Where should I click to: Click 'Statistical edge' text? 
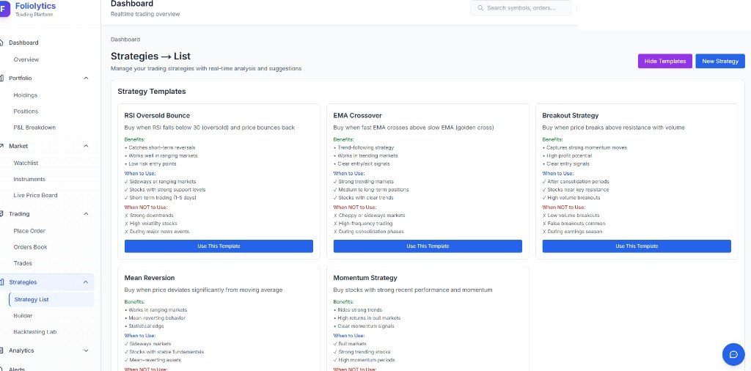pyautogui.click(x=146, y=326)
